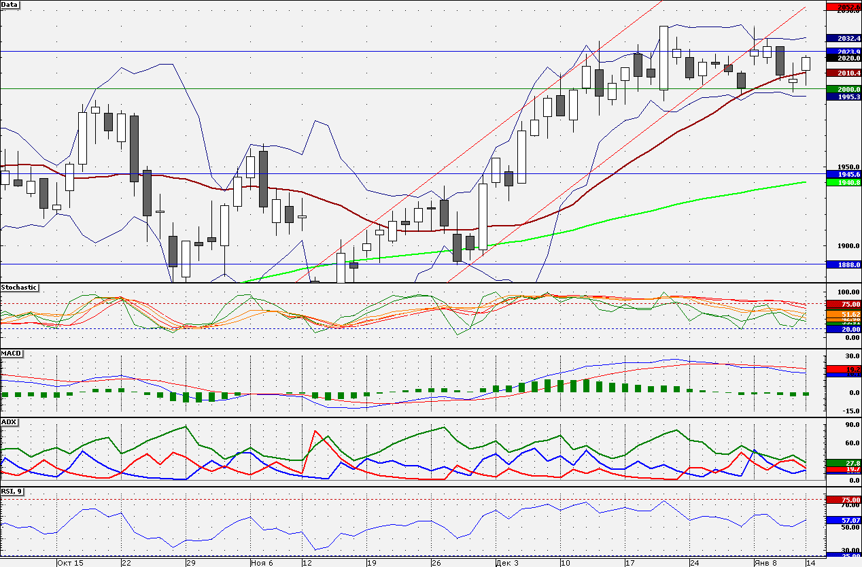Select the green 27.8 ADX value tag
Screen dimensions: 862x567
tap(843, 463)
